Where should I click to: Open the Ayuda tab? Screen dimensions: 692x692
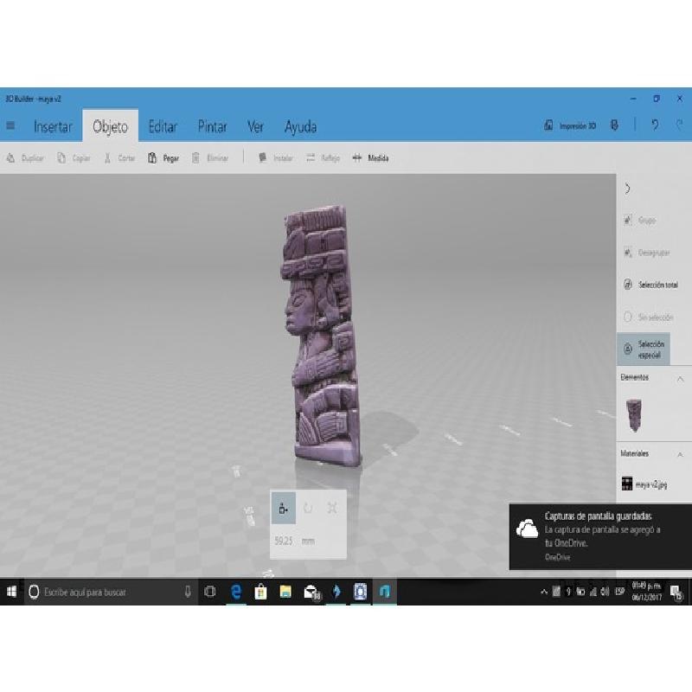click(300, 127)
